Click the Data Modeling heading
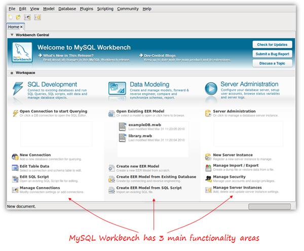 click(149, 84)
